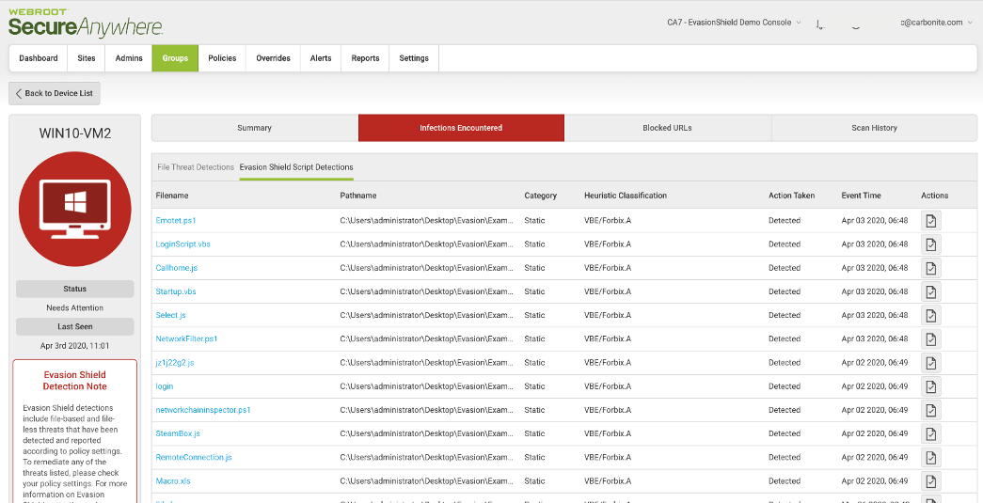Go to the Dashboard tab
Image resolution: width=983 pixels, height=503 pixels.
pyautogui.click(x=39, y=58)
